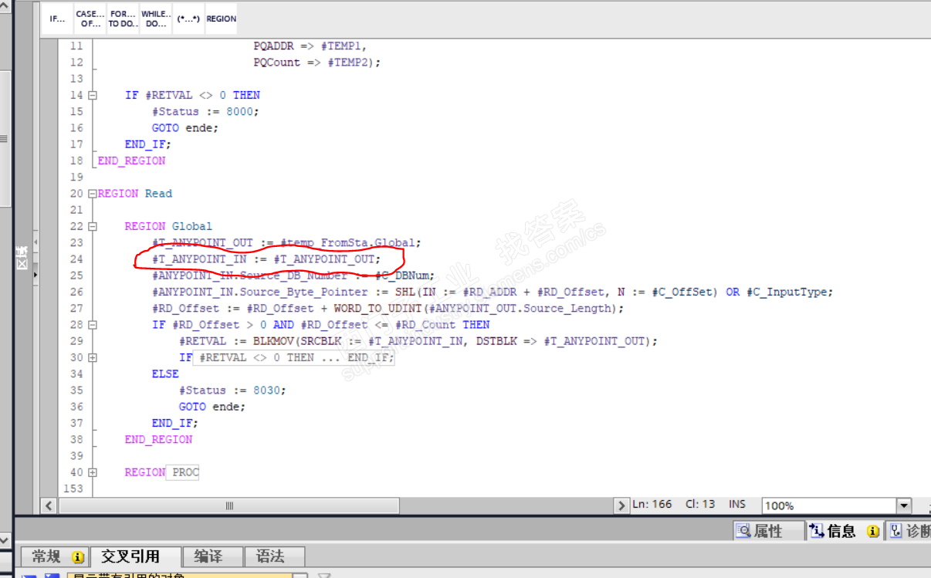Click 'END_REGION' on line 18
This screenshot has width=931, height=578.
131,161
